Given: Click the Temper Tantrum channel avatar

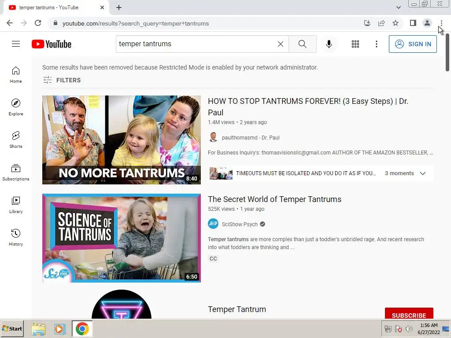Looking at the screenshot, I should (122, 304).
